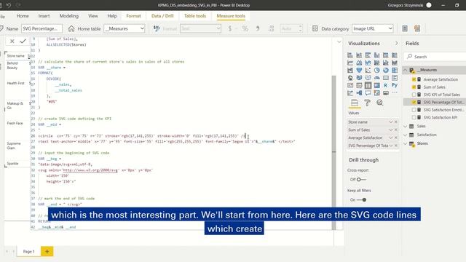Select the Line chart visual
This screenshot has height=262, width=466.
tap(350, 63)
